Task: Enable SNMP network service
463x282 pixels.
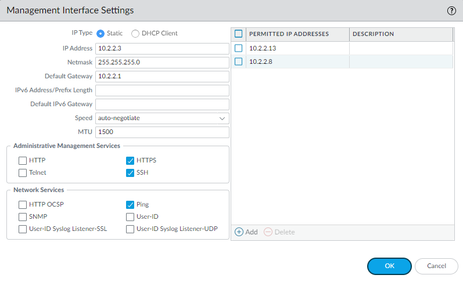Action: pos(23,217)
